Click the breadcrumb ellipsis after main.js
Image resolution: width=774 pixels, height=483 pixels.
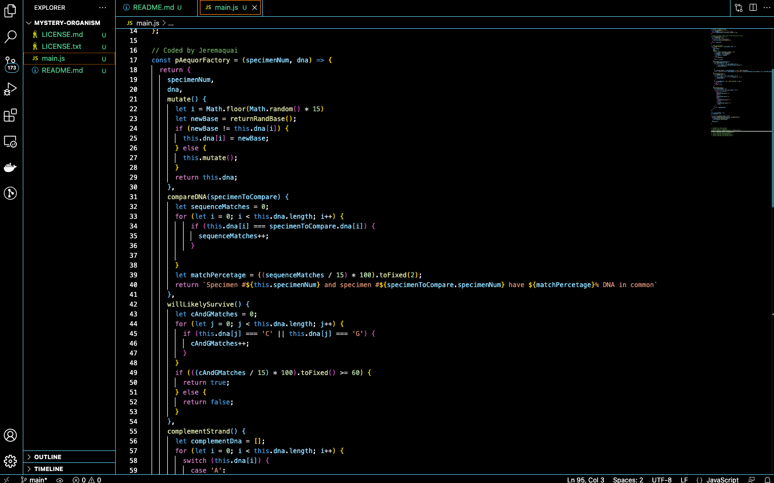point(171,23)
